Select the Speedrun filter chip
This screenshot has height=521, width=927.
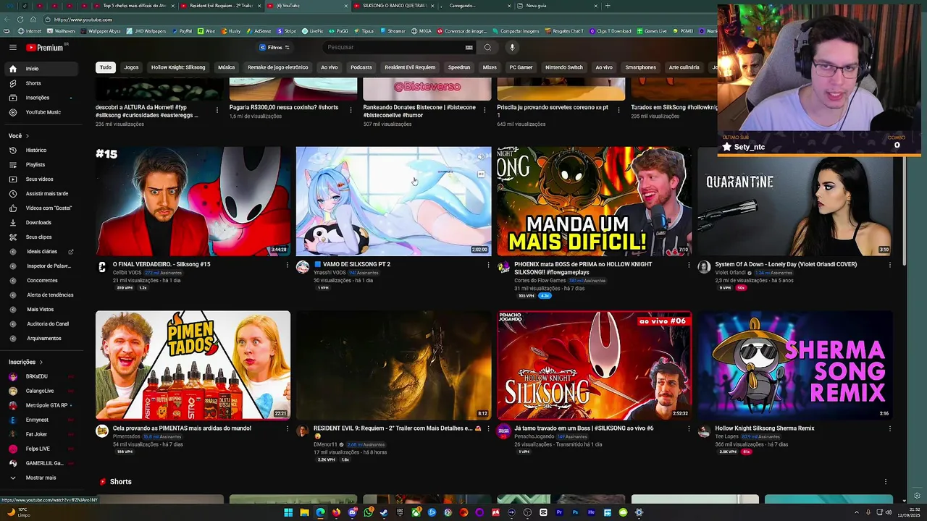click(x=459, y=67)
